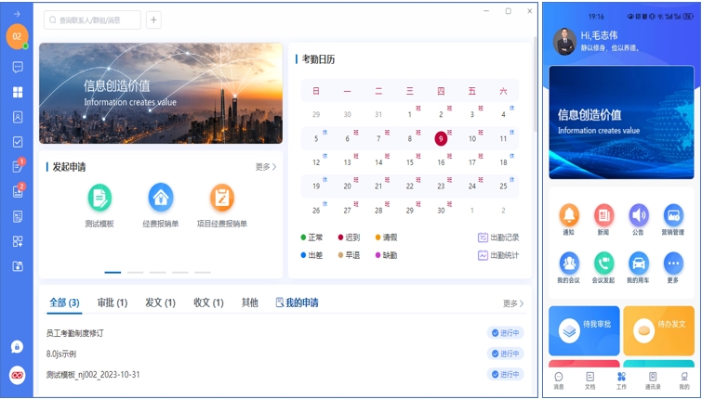Open the 出勤统计 link
Image resolution: width=702 pixels, height=399 pixels.
(498, 255)
